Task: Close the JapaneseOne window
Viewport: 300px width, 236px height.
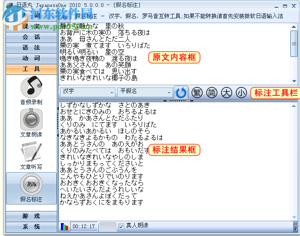Action: [x=294, y=6]
